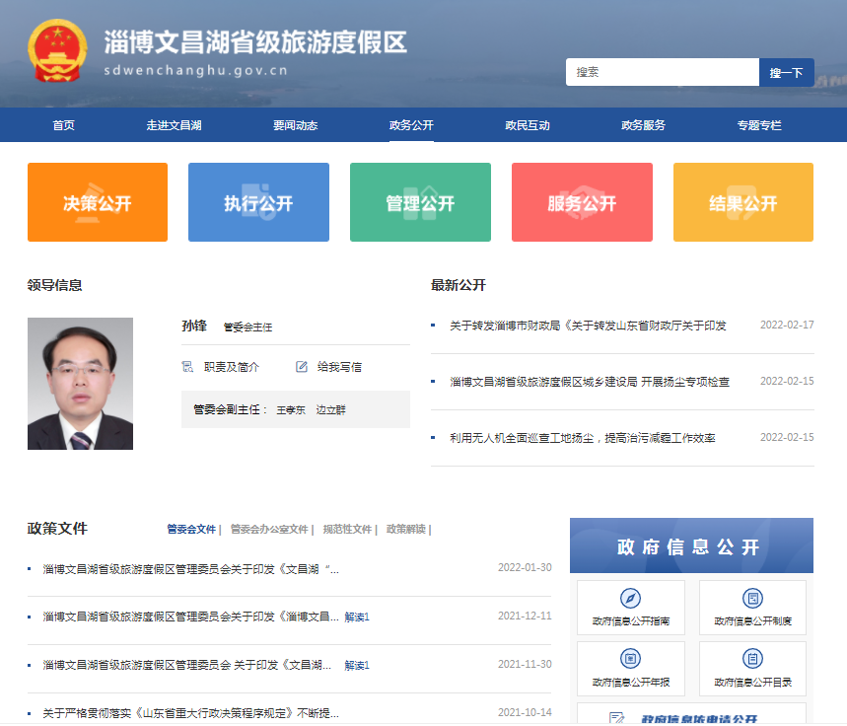Open 走进文昌湖 in the navigation bar
Image resolution: width=847 pixels, height=726 pixels.
(174, 125)
